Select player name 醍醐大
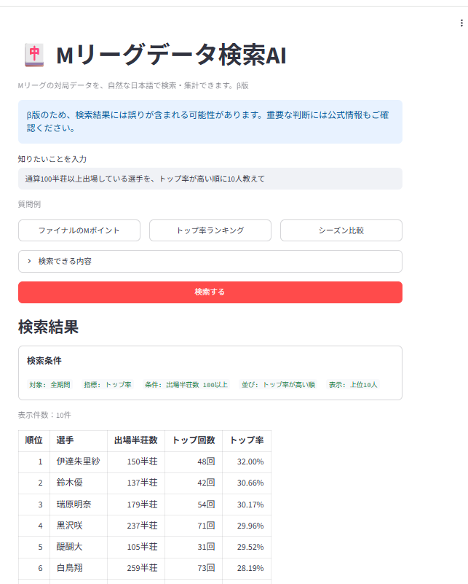Screen dimensions: 468x584 pyautogui.click(x=70, y=547)
